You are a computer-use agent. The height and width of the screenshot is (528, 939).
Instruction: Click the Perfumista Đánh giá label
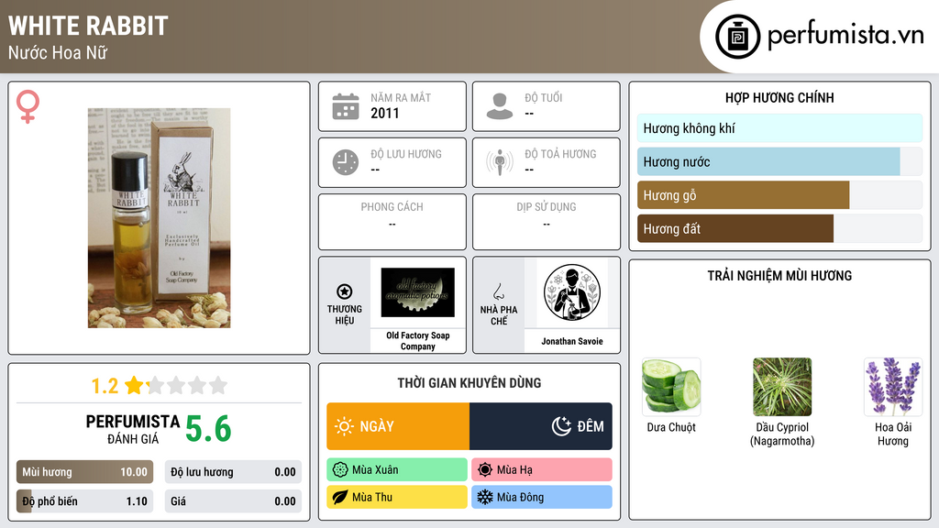click(x=133, y=429)
